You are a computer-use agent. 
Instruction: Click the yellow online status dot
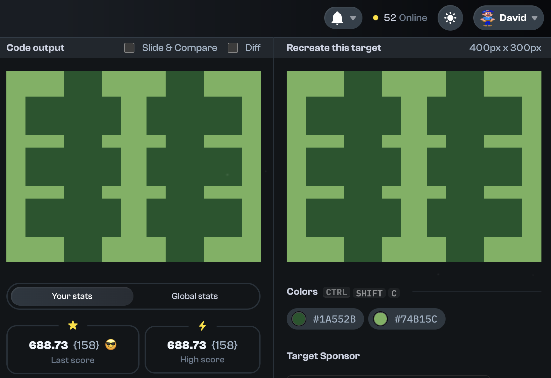pyautogui.click(x=376, y=18)
